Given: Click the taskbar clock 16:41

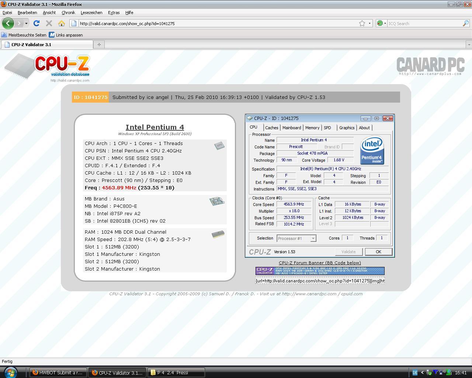Looking at the screenshot, I should click(x=461, y=372).
